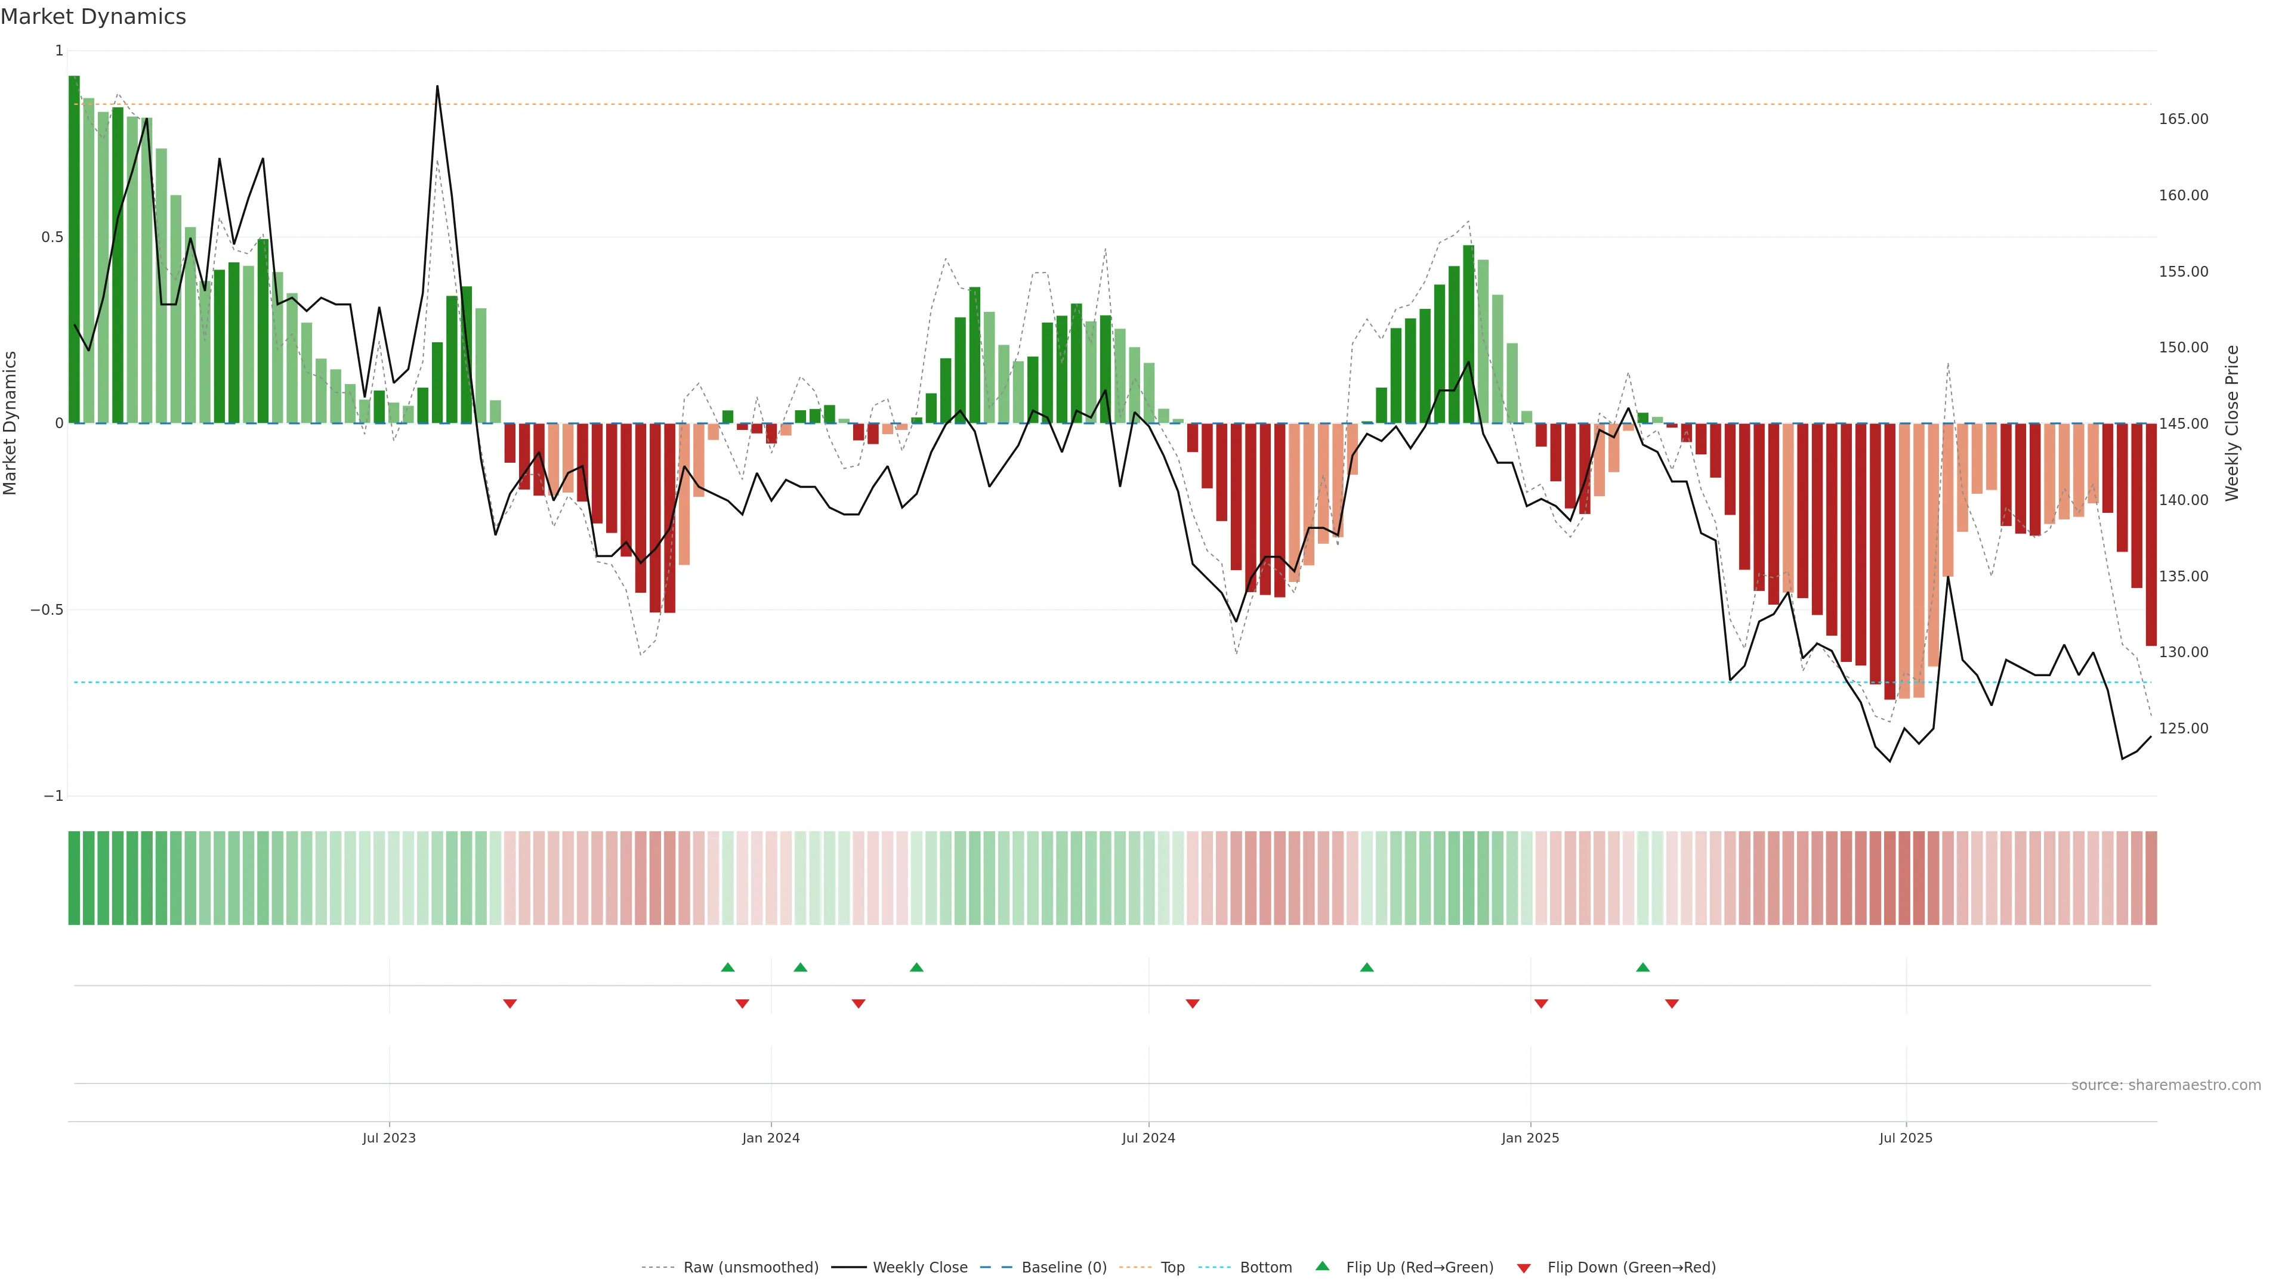This screenshot has width=2291, height=1288.
Task: Click the green flip-up marker just before Jan 2024
Action: click(727, 967)
